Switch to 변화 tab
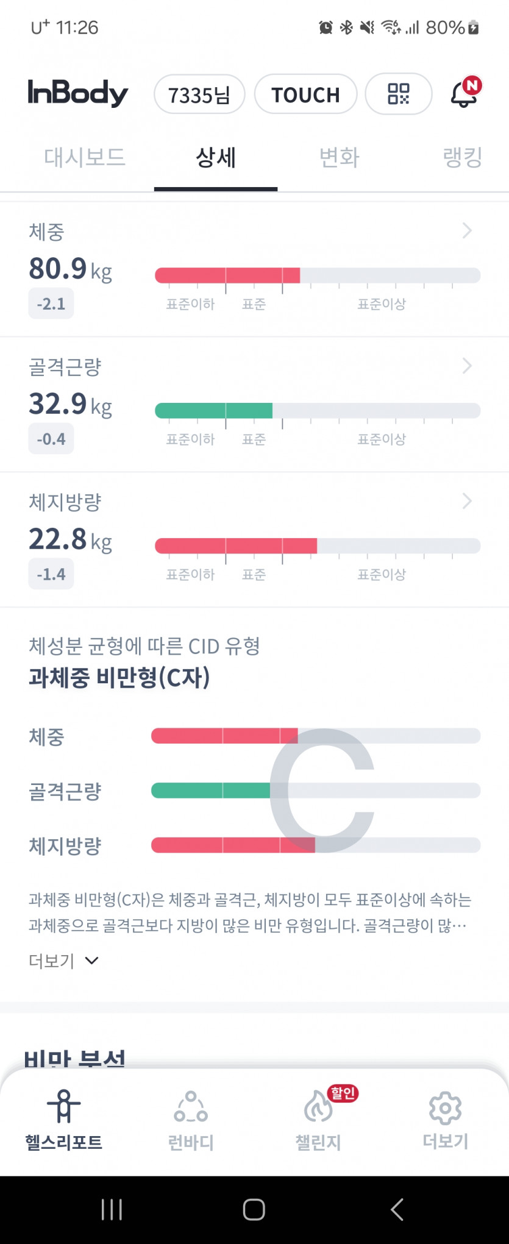This screenshot has width=509, height=1244. tap(339, 157)
